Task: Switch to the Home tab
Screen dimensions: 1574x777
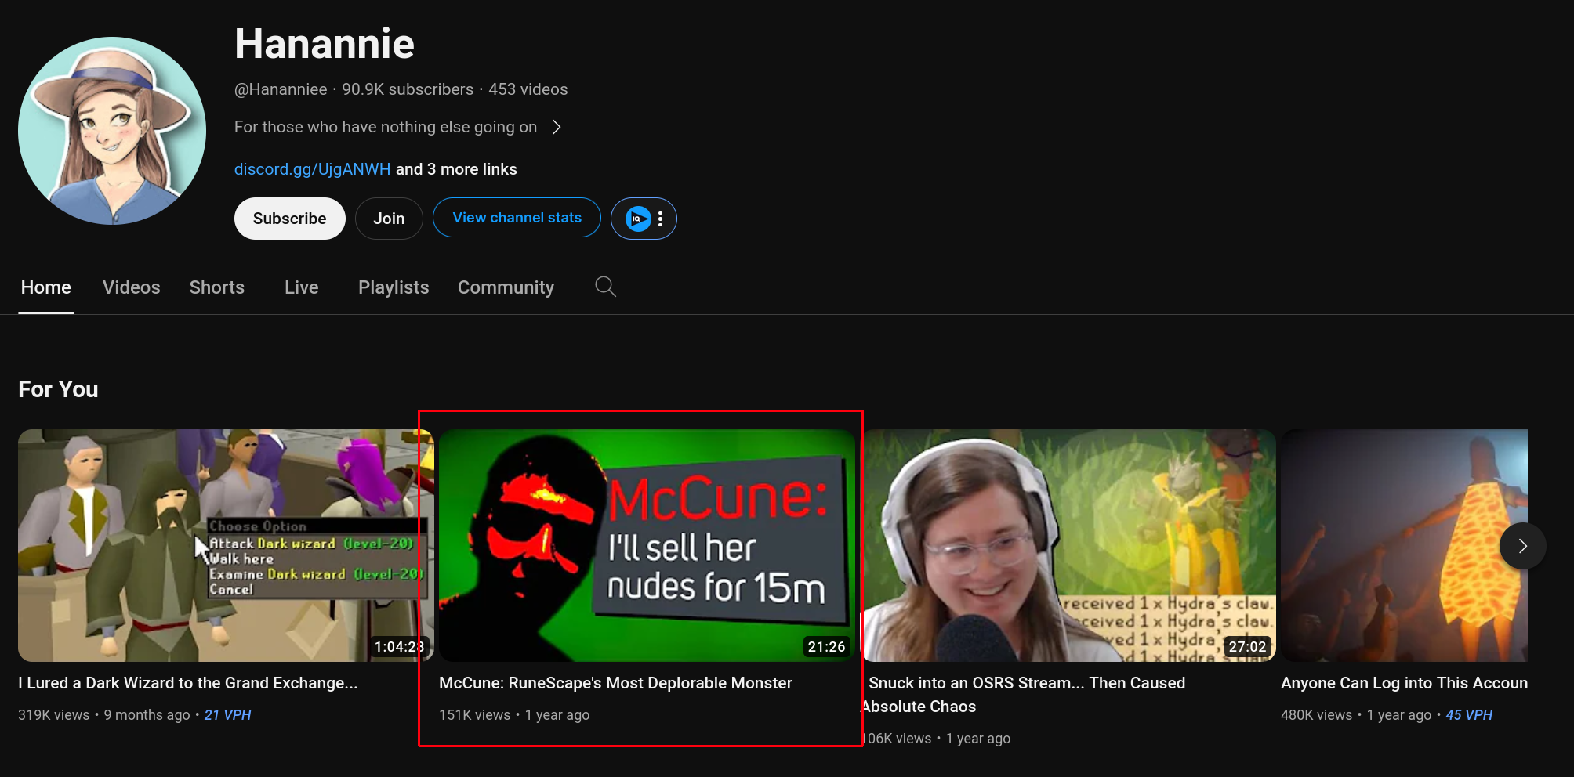Action: pos(46,287)
